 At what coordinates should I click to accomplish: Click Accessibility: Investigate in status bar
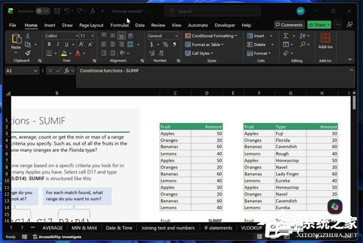[57, 236]
